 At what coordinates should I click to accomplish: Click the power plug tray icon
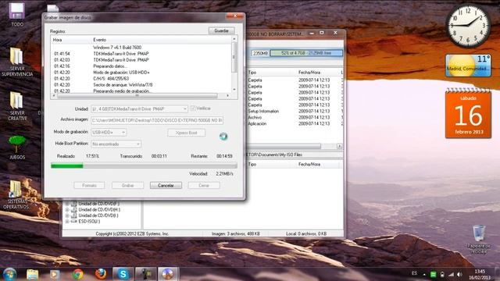click(x=442, y=274)
